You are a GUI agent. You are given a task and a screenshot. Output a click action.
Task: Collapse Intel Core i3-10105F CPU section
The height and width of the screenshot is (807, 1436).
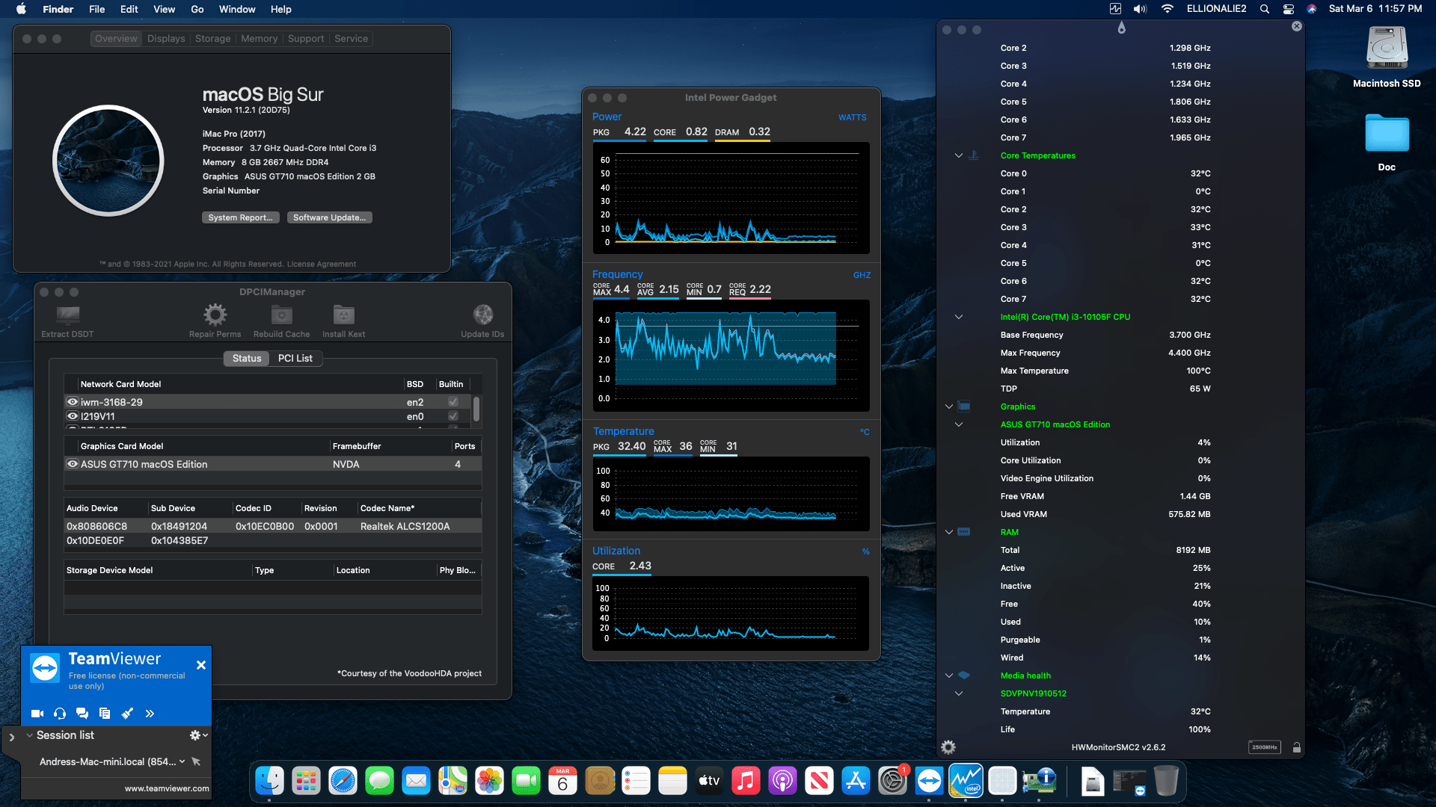tap(959, 317)
